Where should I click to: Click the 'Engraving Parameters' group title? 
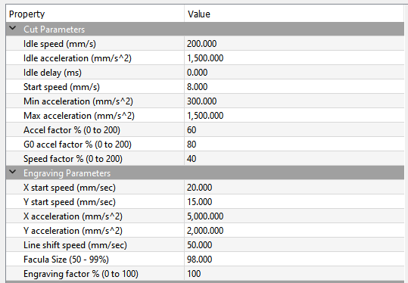(x=67, y=173)
